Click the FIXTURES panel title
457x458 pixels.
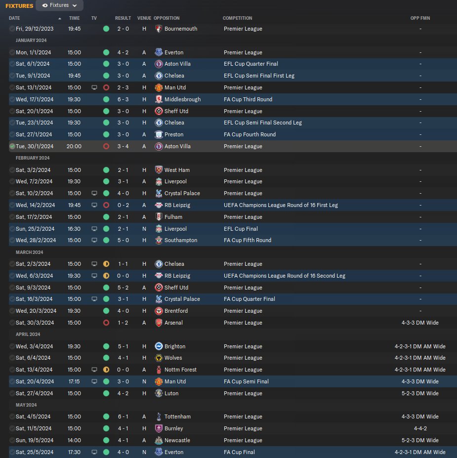pyautogui.click(x=19, y=6)
